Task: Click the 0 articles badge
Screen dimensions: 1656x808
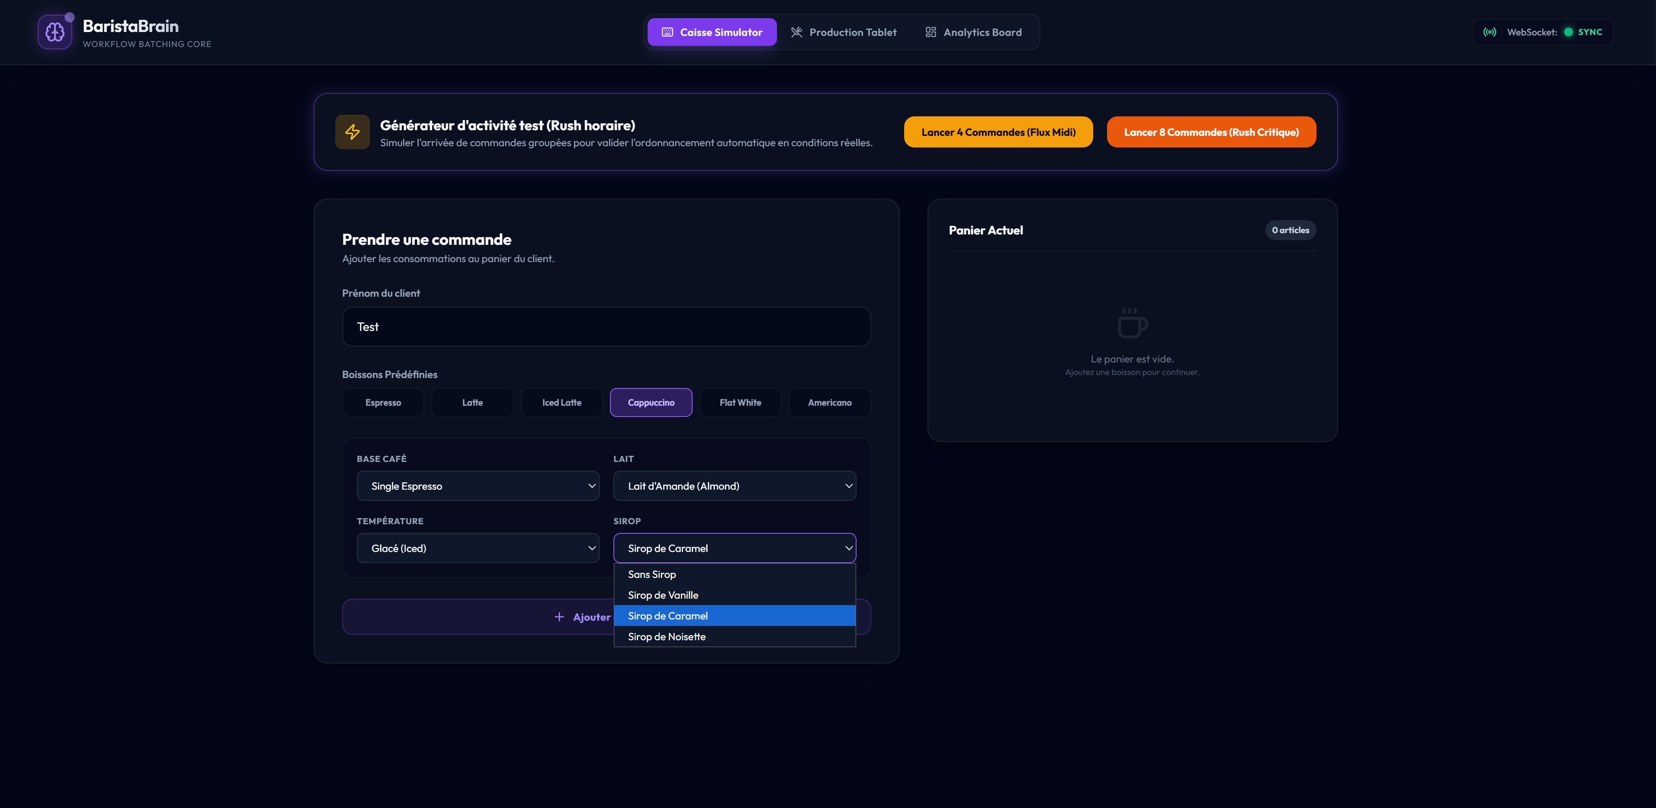Action: (1290, 230)
